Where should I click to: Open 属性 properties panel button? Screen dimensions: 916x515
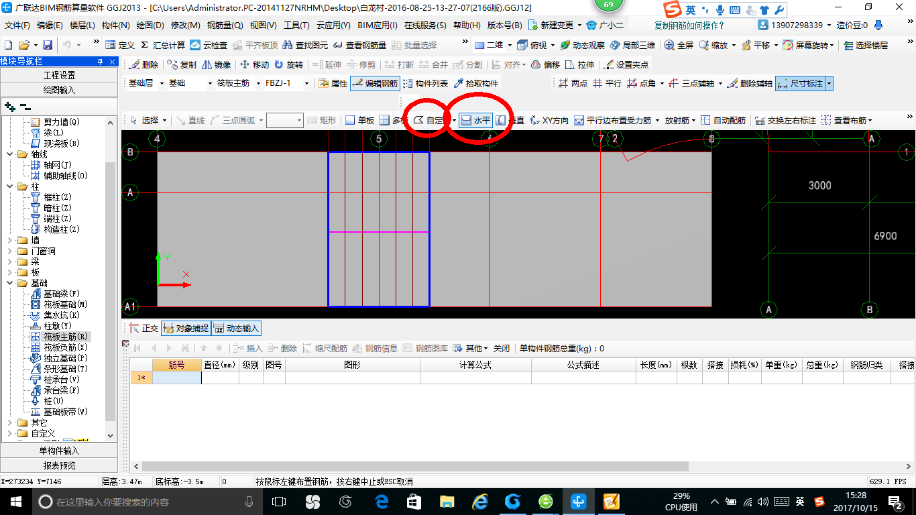coord(333,84)
